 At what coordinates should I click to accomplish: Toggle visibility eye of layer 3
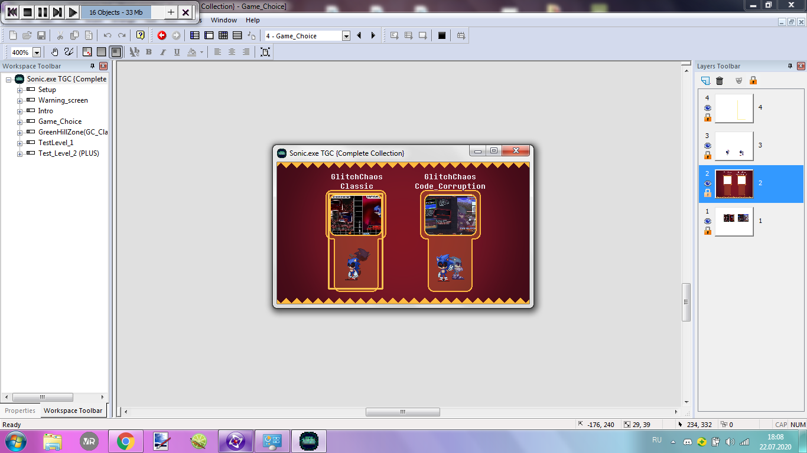coord(708,146)
